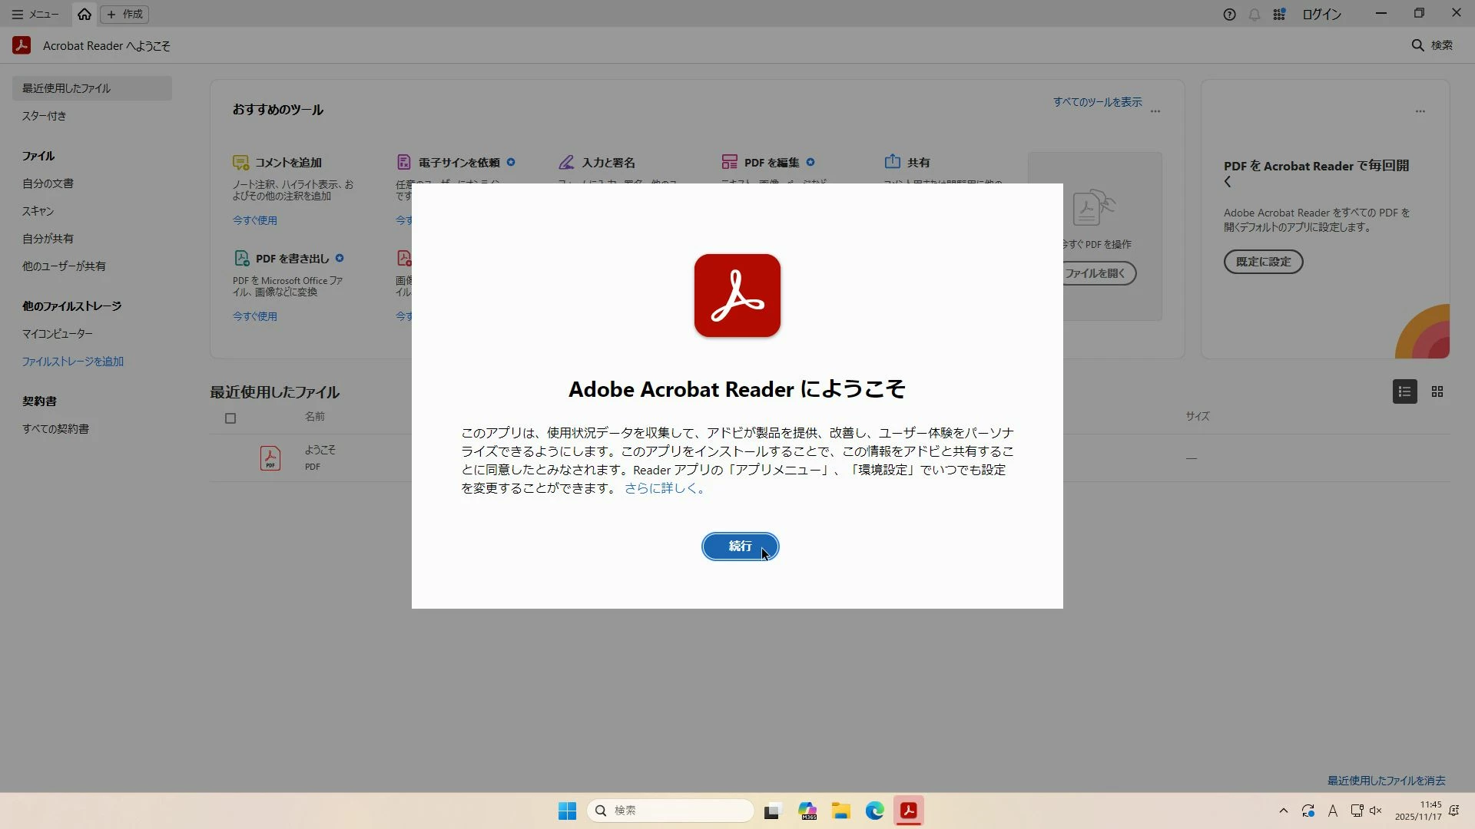This screenshot has height=829, width=1475.
Task: Expand hidden system tray icons chevron
Action: [1283, 811]
